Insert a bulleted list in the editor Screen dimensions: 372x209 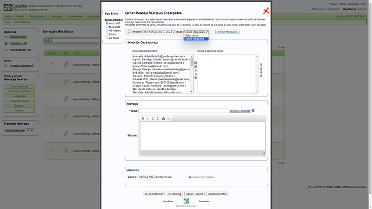tap(158, 118)
